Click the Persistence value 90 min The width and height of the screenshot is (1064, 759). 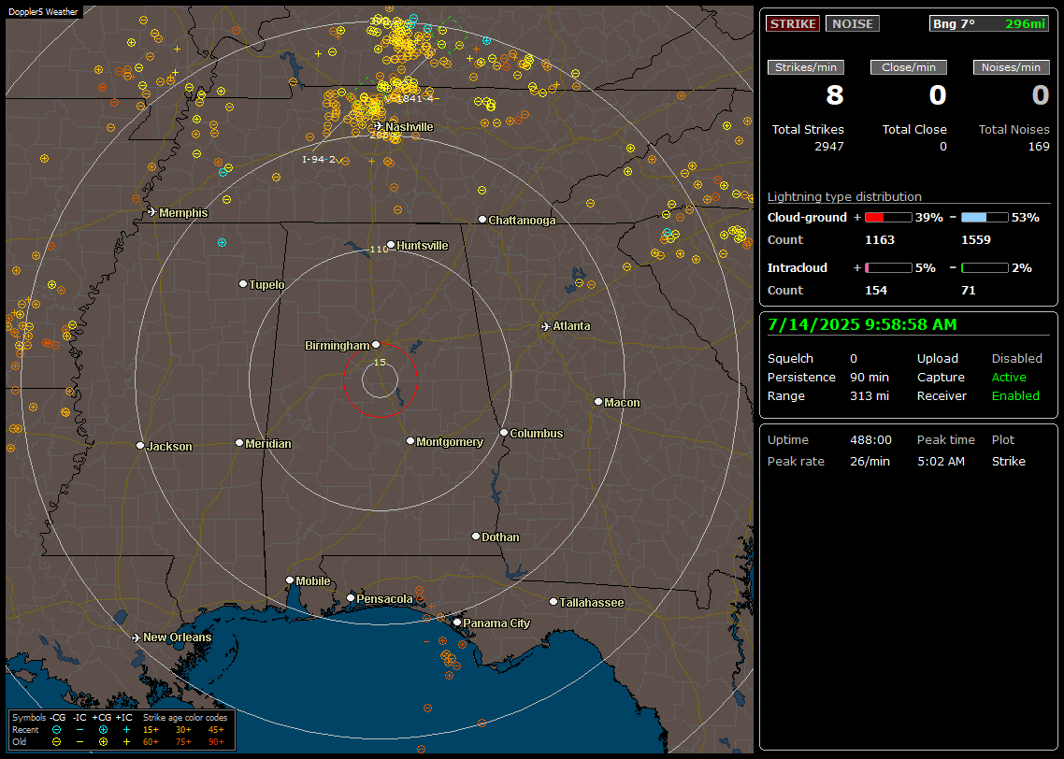[x=870, y=377]
